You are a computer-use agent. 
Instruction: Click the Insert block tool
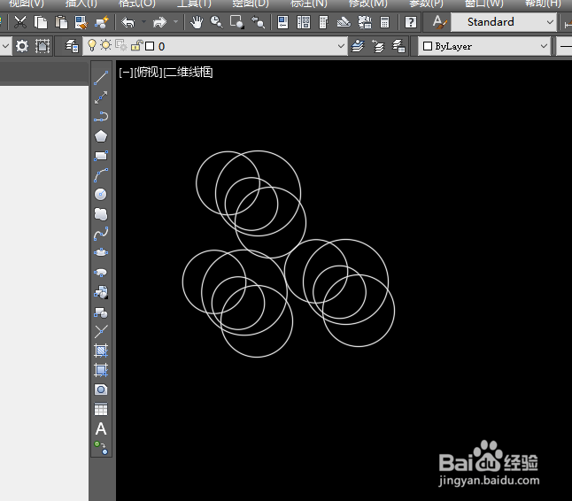click(101, 292)
